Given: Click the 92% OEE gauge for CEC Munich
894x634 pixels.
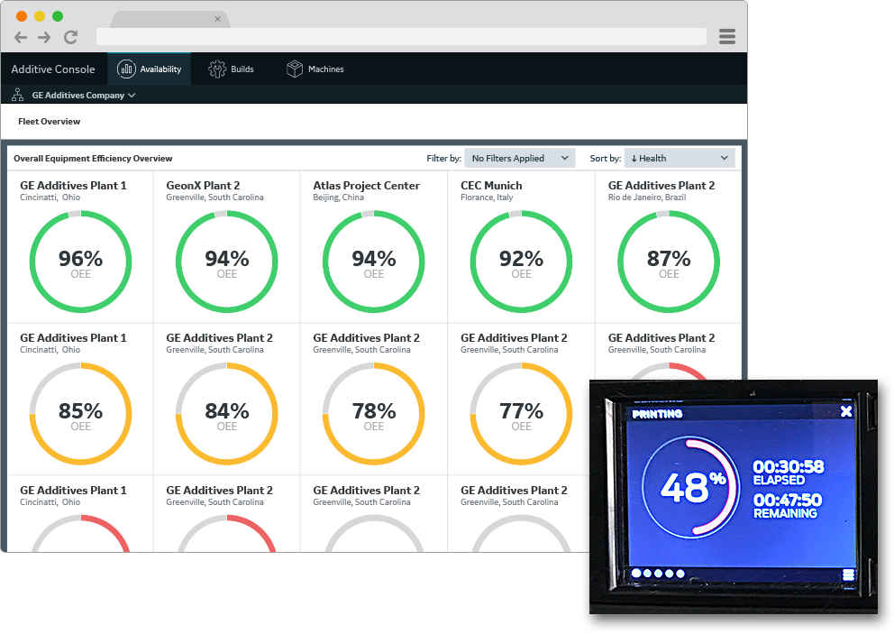Looking at the screenshot, I should (521, 262).
